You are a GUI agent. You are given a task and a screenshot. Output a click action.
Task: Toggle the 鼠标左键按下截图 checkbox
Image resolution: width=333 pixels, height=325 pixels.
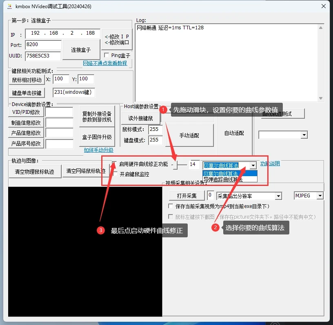point(170,217)
